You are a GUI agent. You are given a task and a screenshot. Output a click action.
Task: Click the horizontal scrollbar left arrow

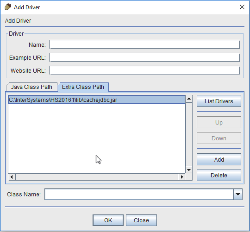coord(12,177)
